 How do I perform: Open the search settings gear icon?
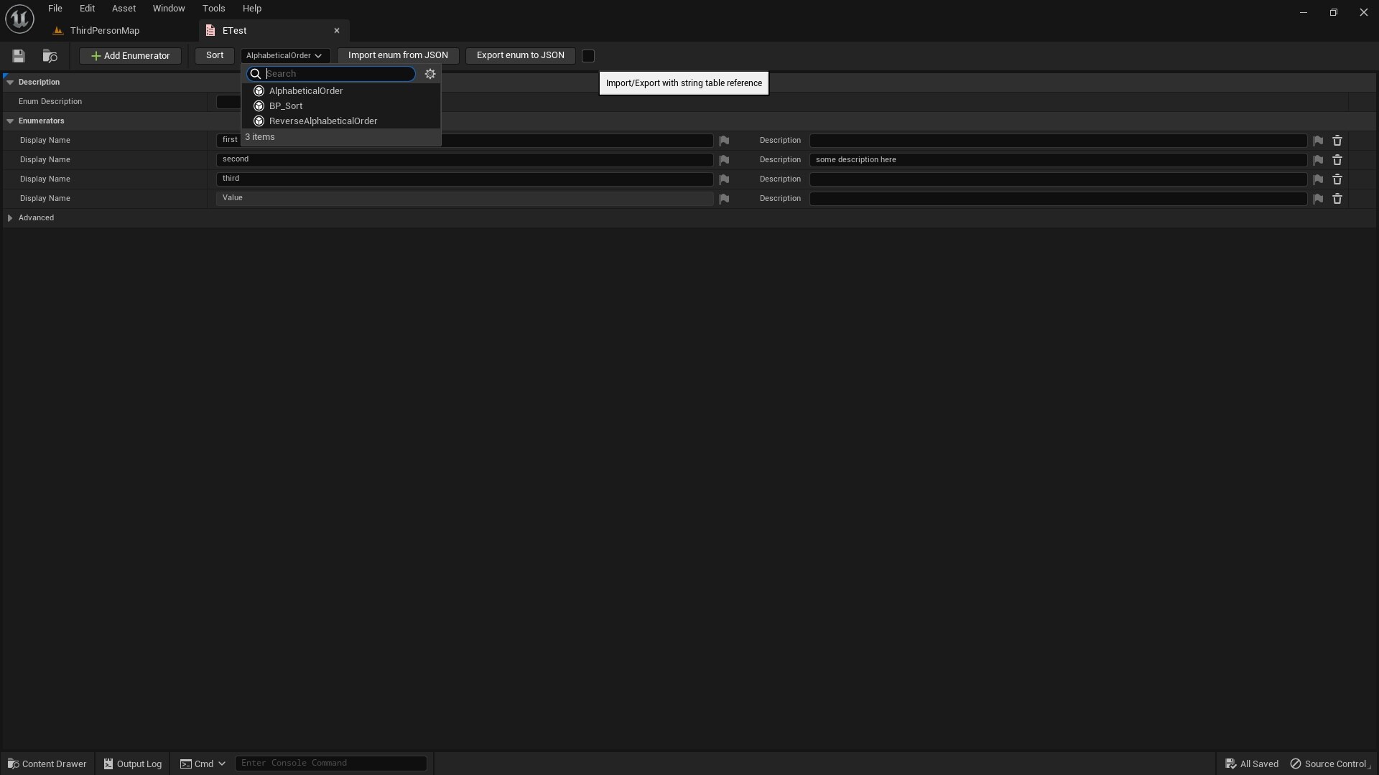pyautogui.click(x=430, y=73)
